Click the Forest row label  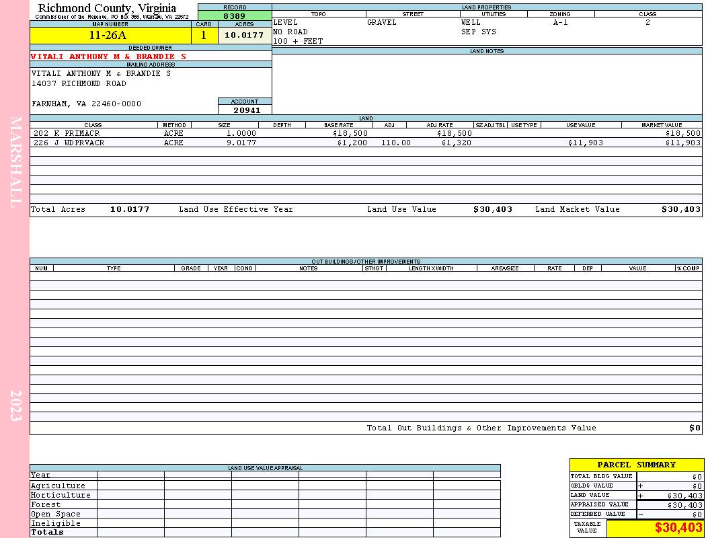(46, 504)
